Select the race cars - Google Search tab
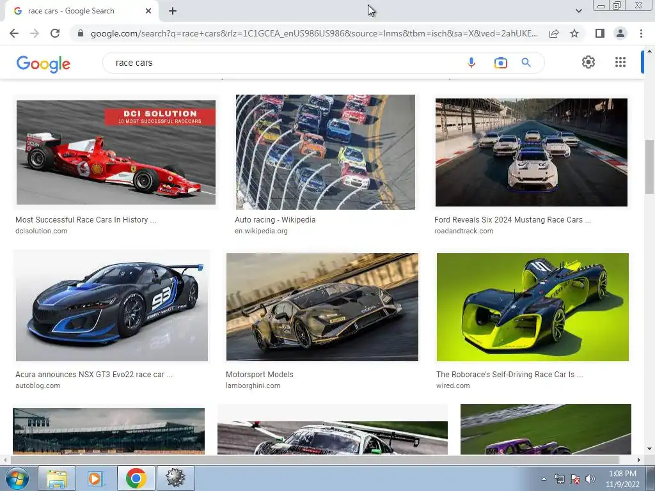Image resolution: width=655 pixels, height=491 pixels. [81, 11]
